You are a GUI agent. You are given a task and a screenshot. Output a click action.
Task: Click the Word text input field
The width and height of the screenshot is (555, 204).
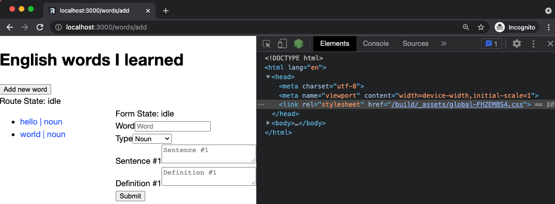point(172,126)
